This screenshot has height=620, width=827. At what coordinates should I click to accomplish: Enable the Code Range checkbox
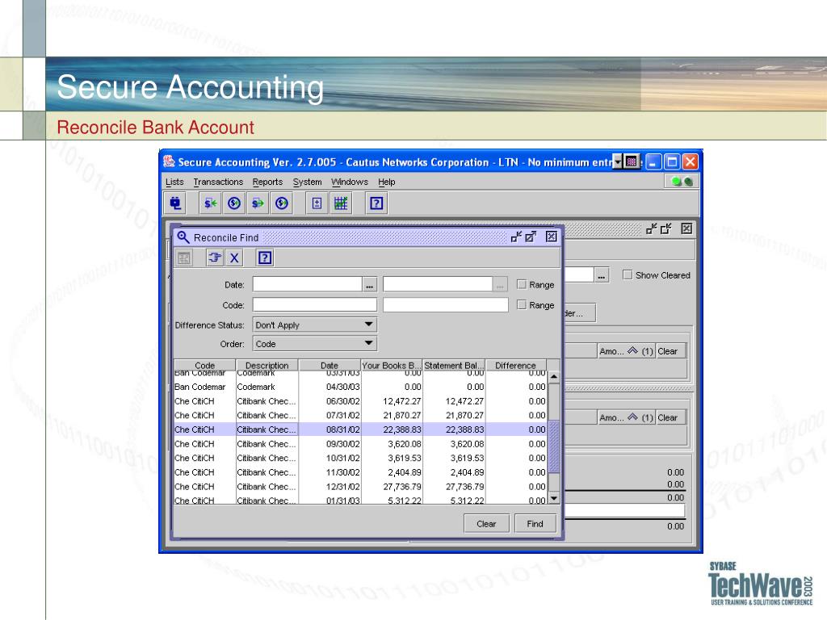pyautogui.click(x=522, y=304)
